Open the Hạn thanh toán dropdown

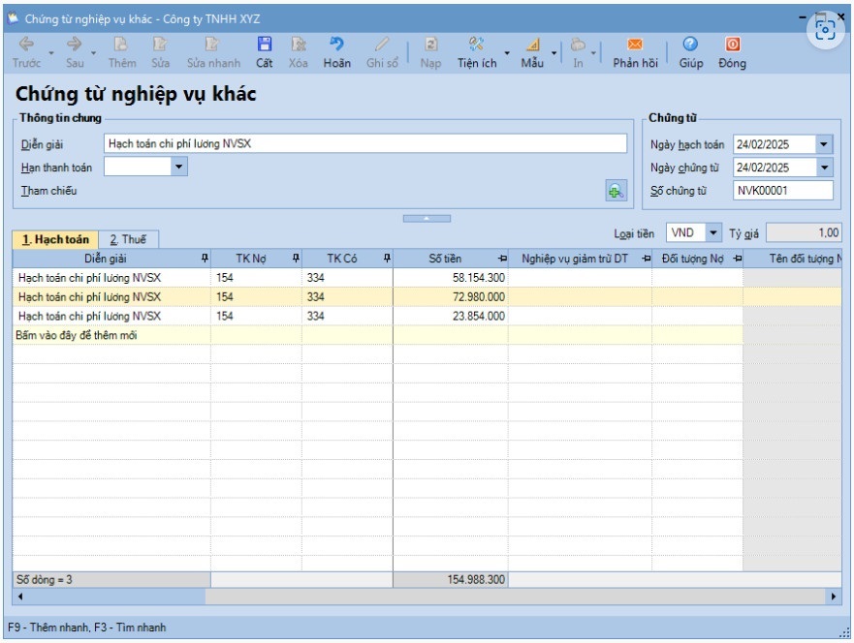(179, 168)
